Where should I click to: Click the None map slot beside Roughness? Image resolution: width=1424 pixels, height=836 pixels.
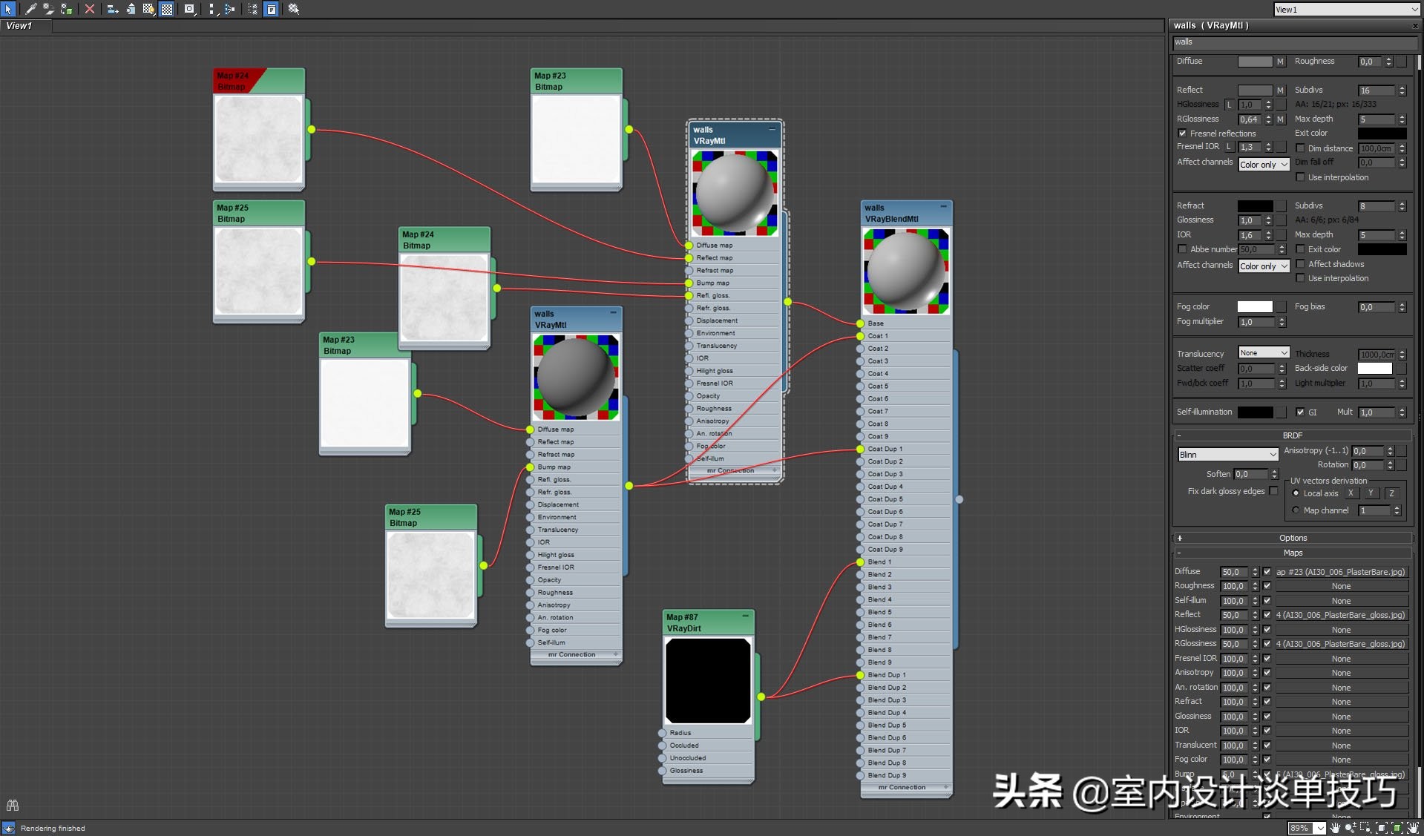pos(1341,586)
